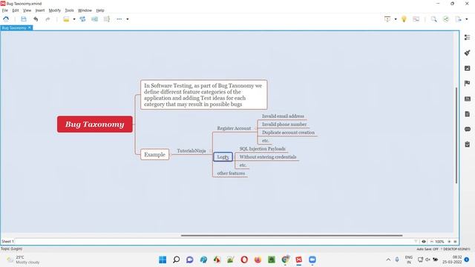Open the View menu
The height and width of the screenshot is (267, 475).
[27, 10]
